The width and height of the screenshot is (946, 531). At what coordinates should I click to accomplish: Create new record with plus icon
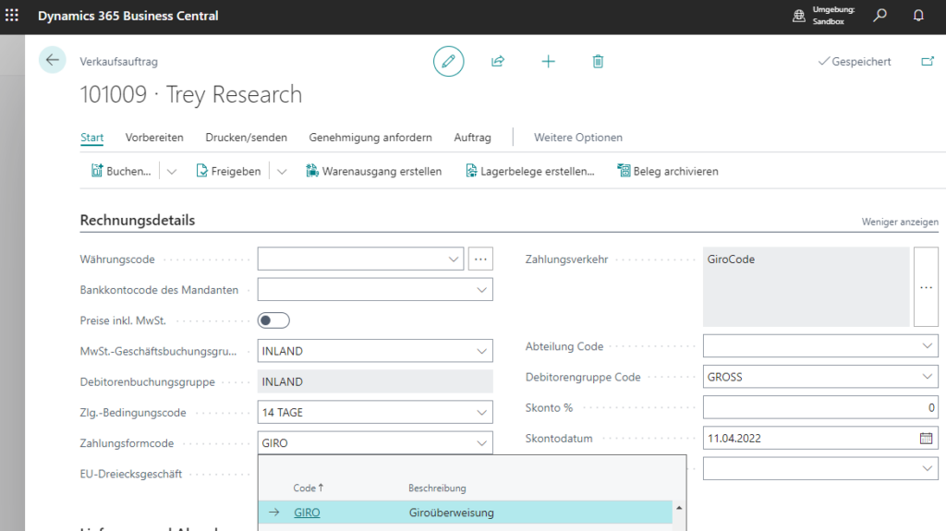pos(548,61)
